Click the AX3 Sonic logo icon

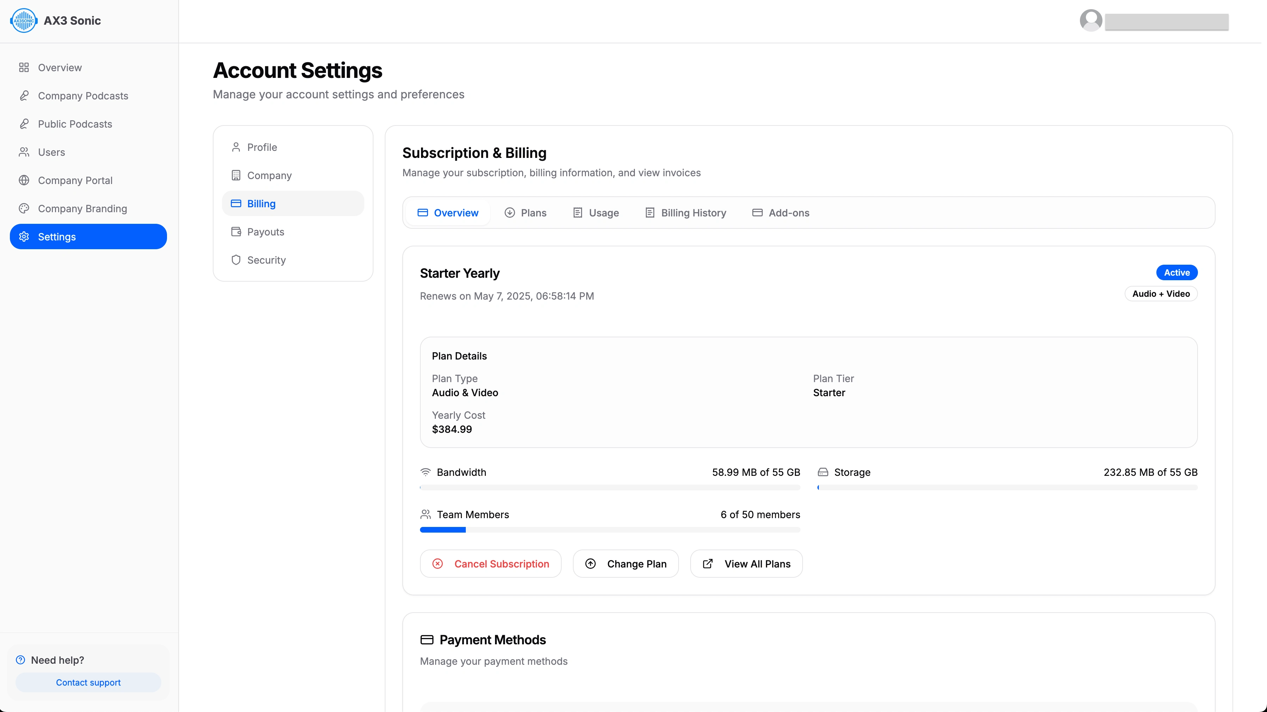click(x=24, y=21)
